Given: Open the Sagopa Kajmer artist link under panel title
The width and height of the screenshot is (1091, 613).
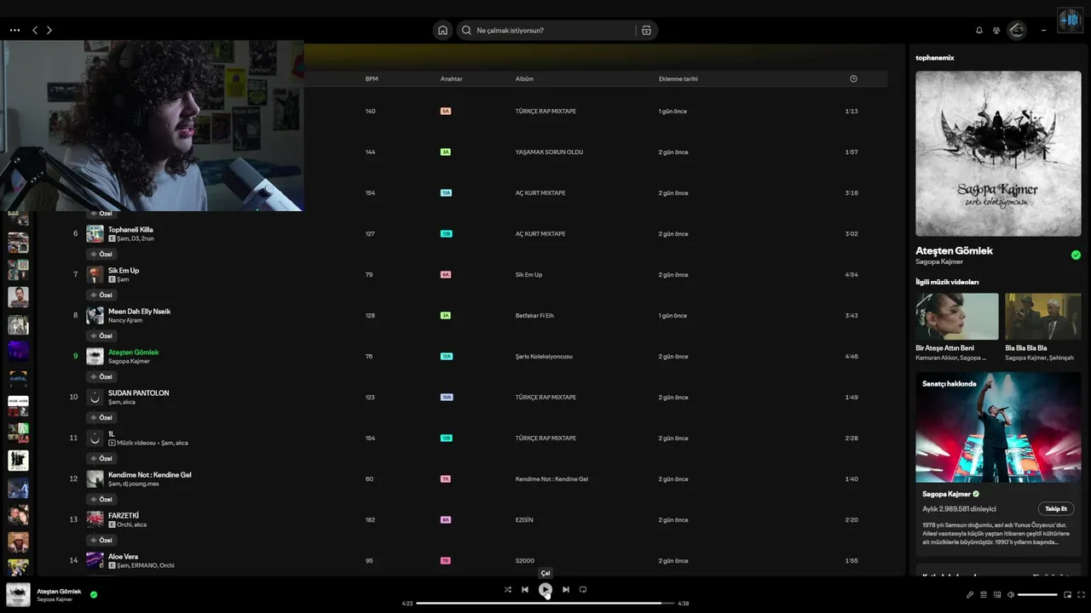Looking at the screenshot, I should coord(939,261).
